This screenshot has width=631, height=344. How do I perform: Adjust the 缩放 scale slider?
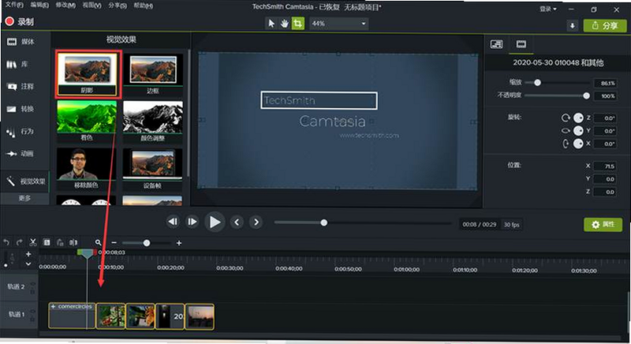pyautogui.click(x=537, y=83)
